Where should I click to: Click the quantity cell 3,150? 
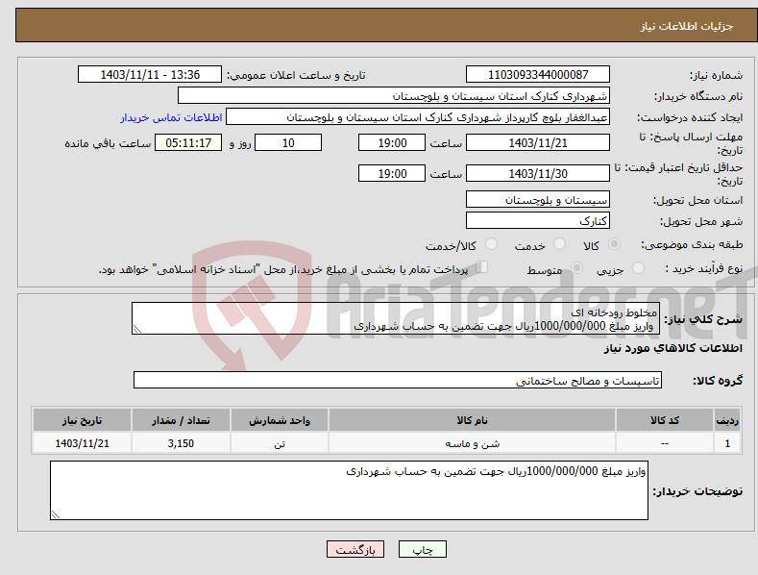[x=181, y=443]
